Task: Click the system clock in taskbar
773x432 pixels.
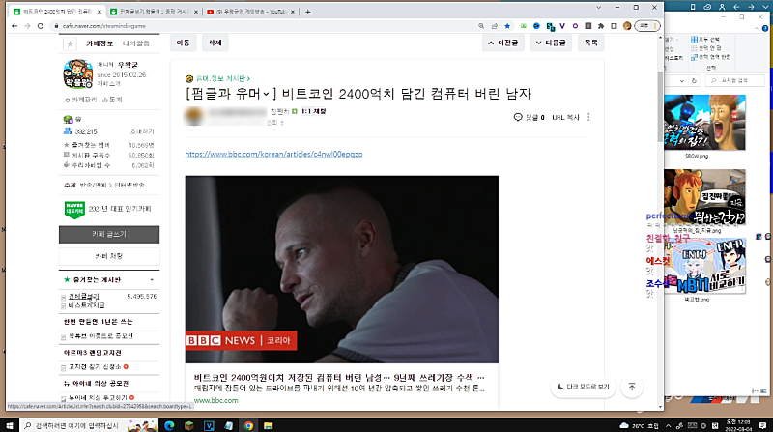Action: [x=737, y=425]
